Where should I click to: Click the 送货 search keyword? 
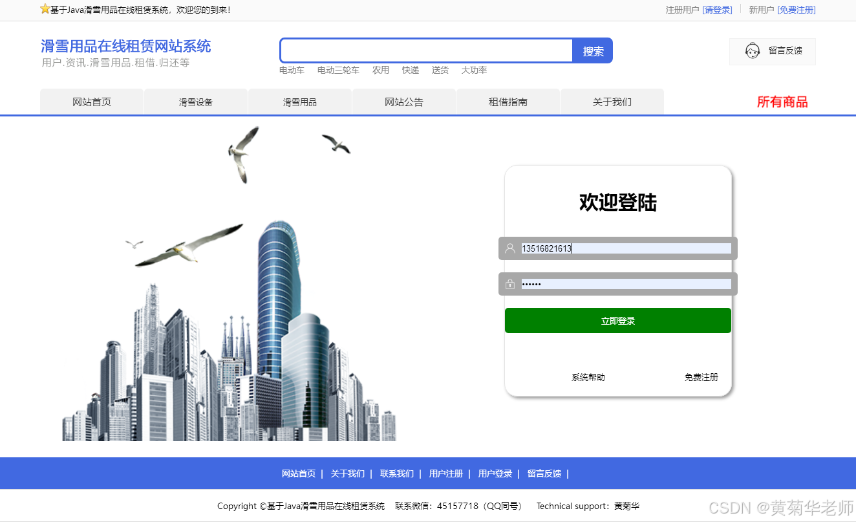click(440, 70)
